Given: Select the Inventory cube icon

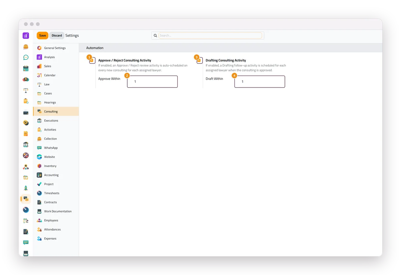Looking at the screenshot, I should coord(39,166).
